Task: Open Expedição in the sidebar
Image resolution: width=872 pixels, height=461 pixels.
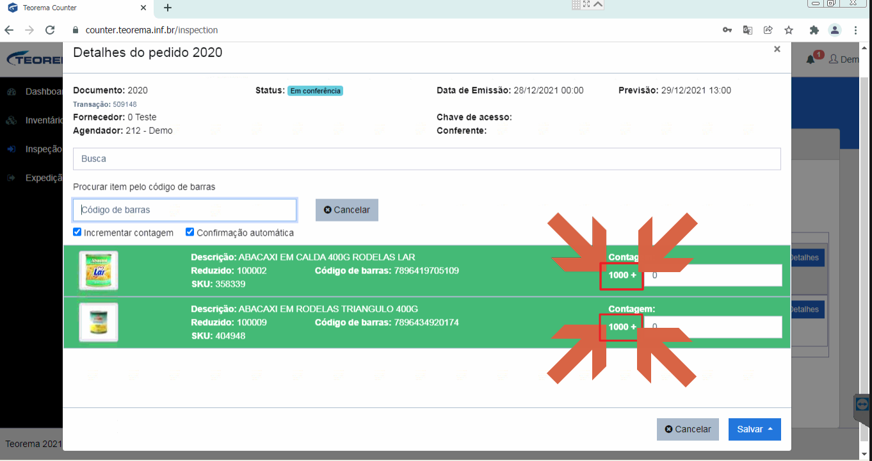Action: click(44, 178)
